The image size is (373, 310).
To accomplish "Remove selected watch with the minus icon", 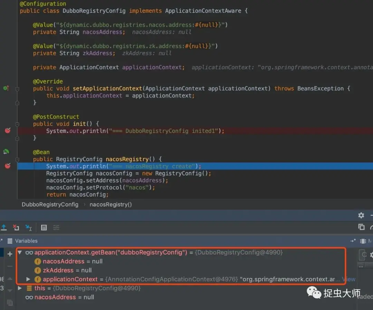I will pos(10,266).
